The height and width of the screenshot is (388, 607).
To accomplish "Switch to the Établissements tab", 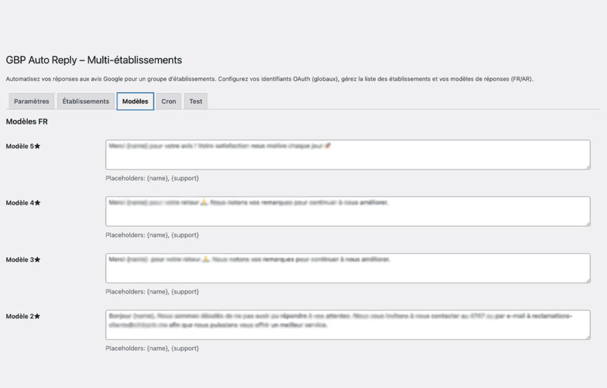I will pyautogui.click(x=86, y=101).
